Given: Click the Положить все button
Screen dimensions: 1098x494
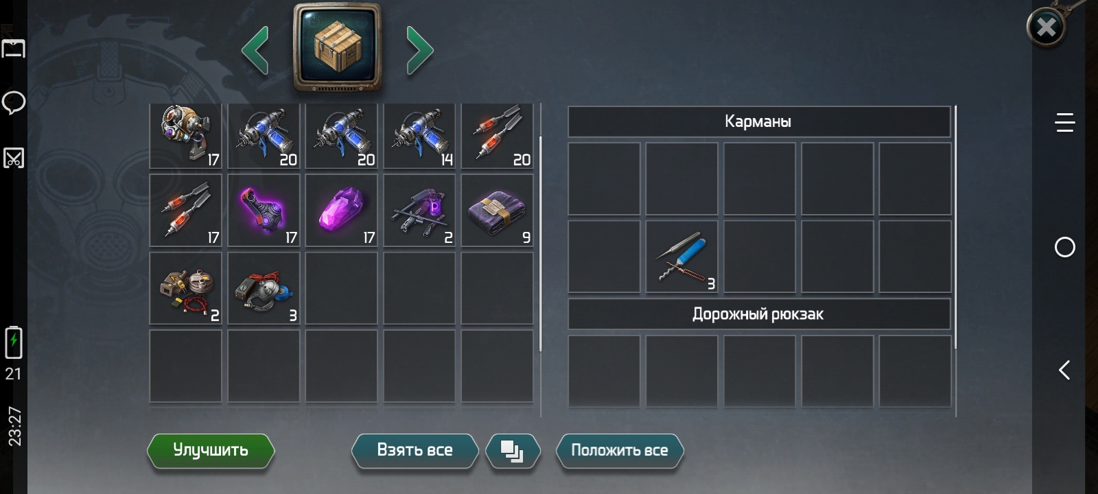Looking at the screenshot, I should 620,451.
